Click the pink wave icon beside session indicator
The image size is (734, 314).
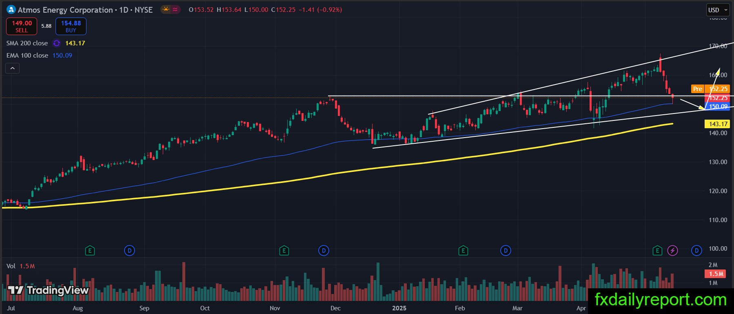pos(175,9)
